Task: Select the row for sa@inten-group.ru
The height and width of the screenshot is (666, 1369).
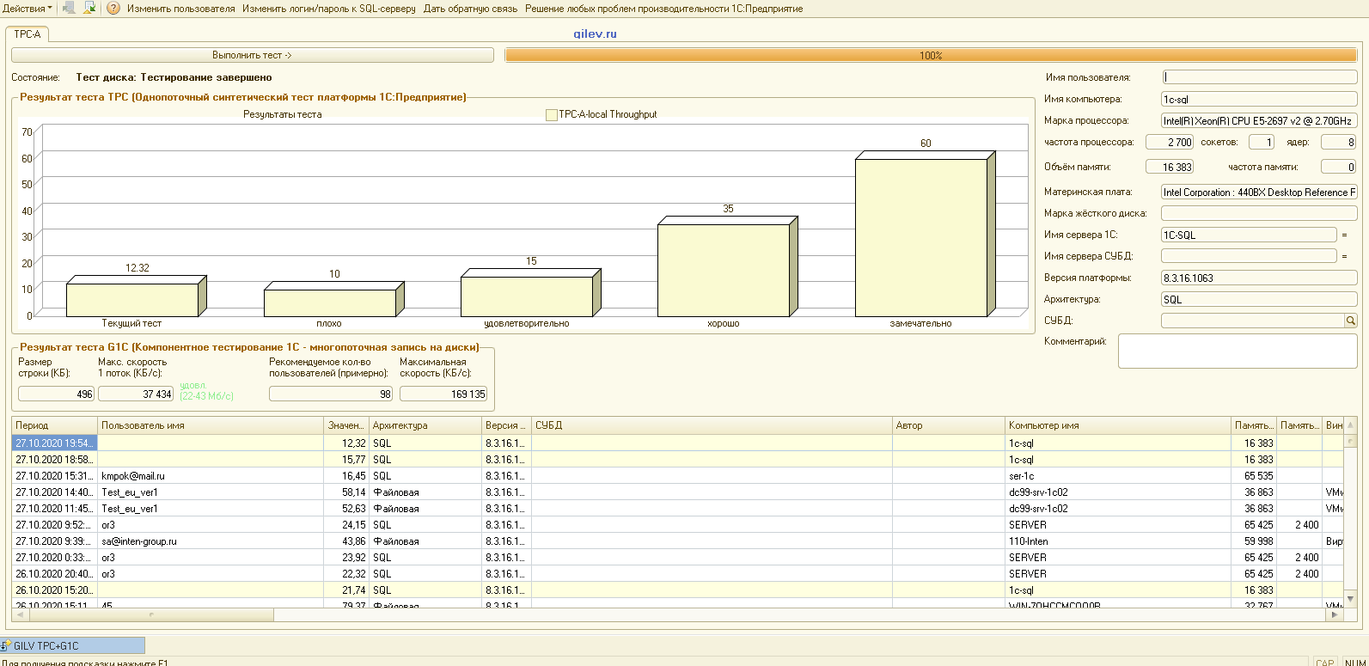Action: 677,541
